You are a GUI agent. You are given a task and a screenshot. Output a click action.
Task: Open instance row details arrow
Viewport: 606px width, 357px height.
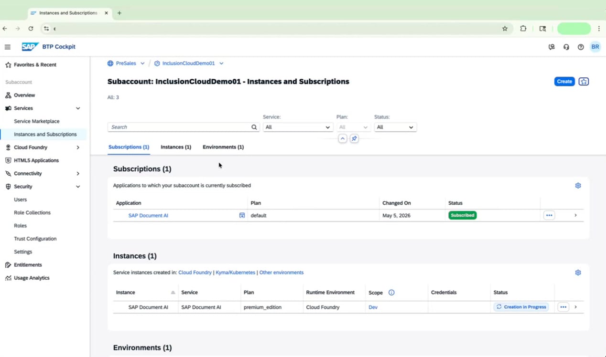pos(575,307)
